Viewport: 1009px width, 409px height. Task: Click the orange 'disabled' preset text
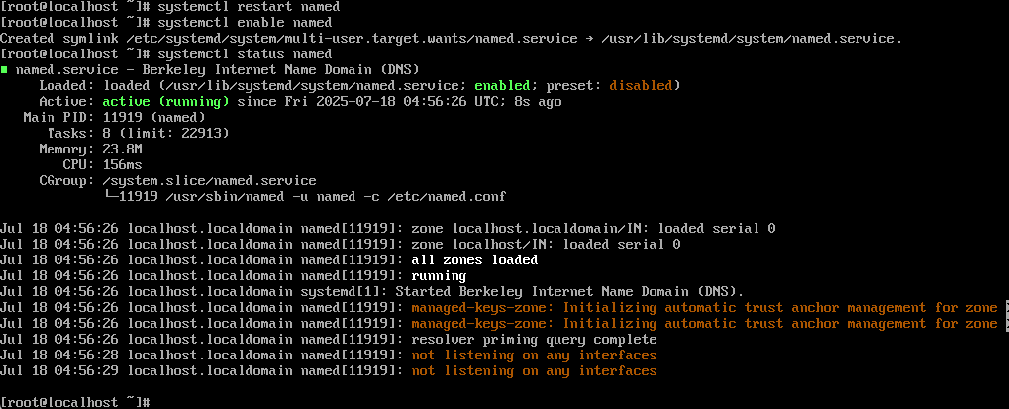pyautogui.click(x=641, y=85)
